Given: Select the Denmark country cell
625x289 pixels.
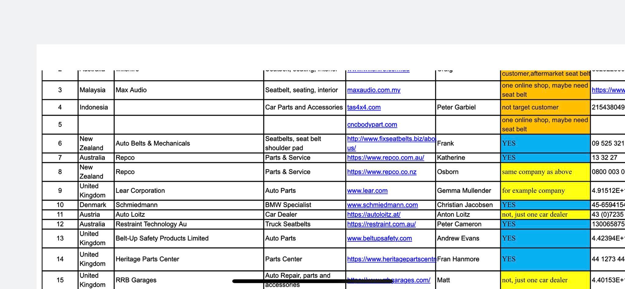Looking at the screenshot, I should [96, 205].
